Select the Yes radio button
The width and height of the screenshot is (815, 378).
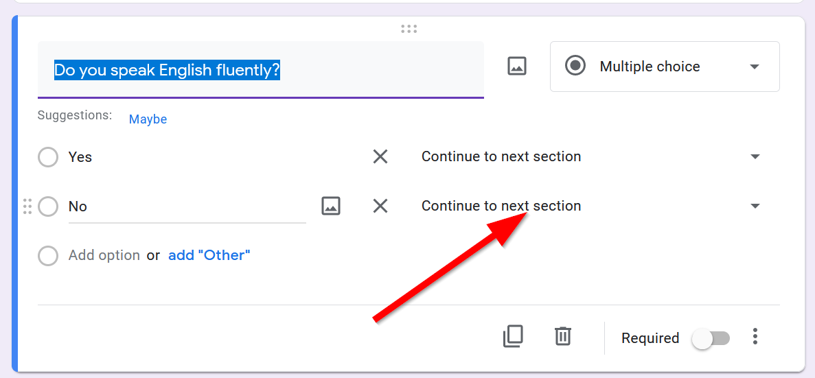click(x=48, y=157)
